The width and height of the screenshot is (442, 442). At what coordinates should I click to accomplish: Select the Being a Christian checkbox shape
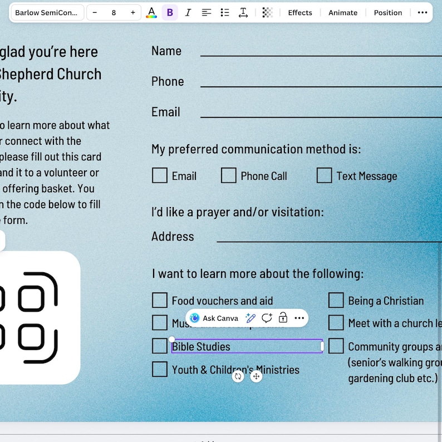336,300
